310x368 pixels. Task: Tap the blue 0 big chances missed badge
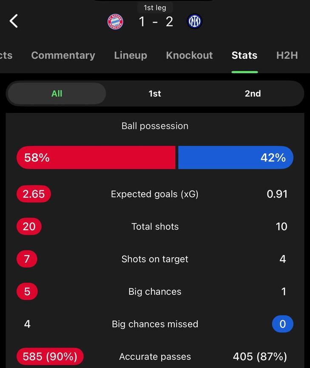coord(283,324)
